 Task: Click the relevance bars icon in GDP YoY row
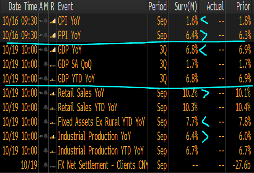coord(53,50)
